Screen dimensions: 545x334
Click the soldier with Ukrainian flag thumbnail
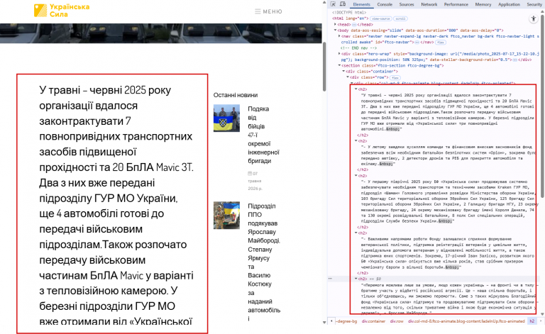pyautogui.click(x=226, y=216)
